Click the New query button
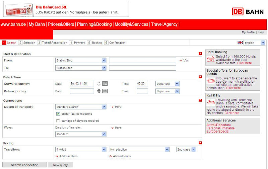 tap(60, 165)
